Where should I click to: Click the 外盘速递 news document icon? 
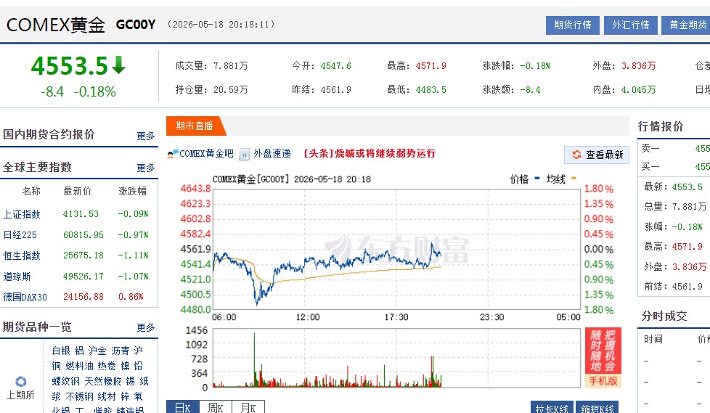coord(245,154)
